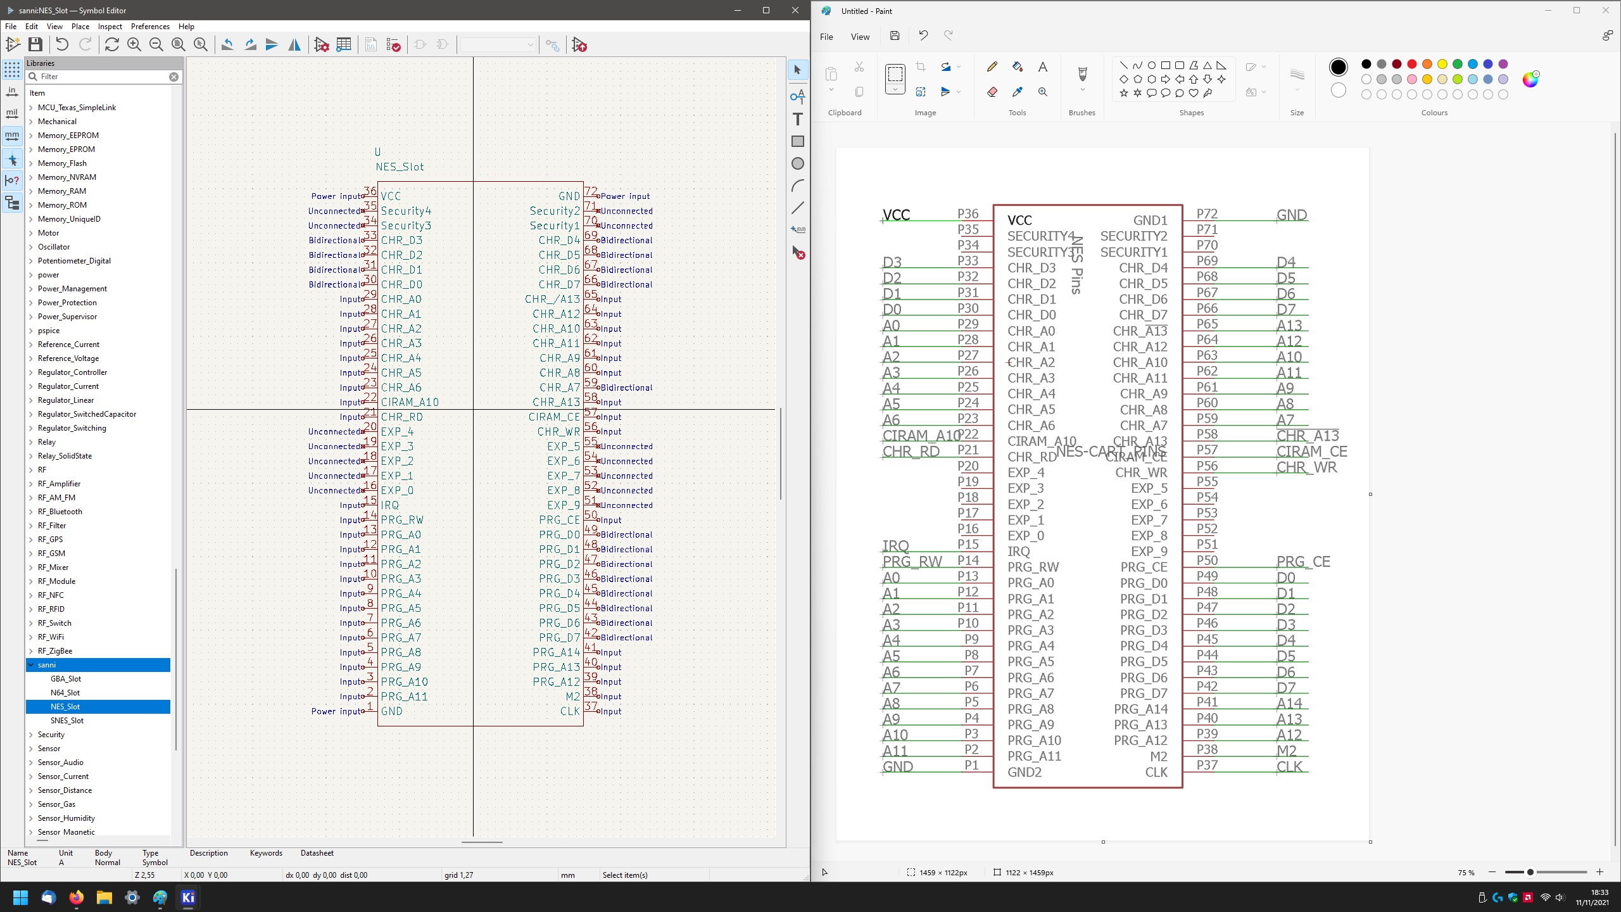Click the Zoom to fit icon

[179, 44]
